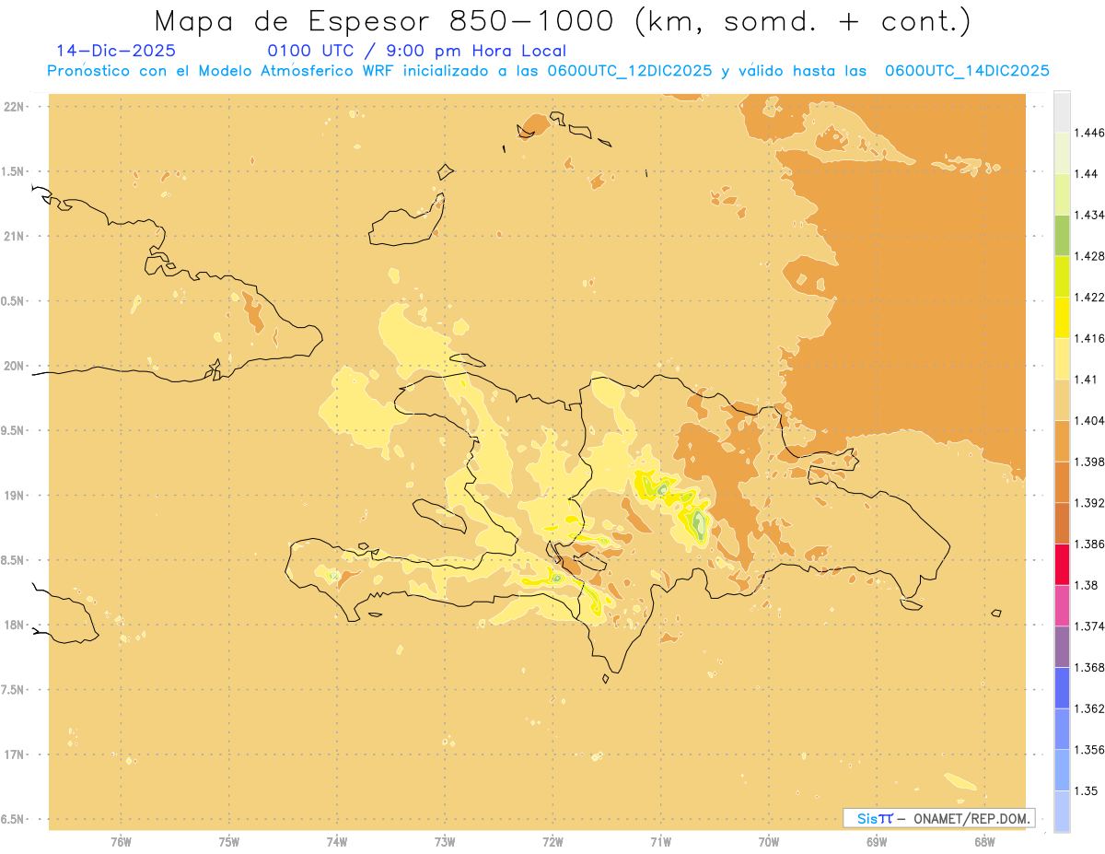Click the longitude label "73W"
The height and width of the screenshot is (854, 1105).
click(445, 842)
